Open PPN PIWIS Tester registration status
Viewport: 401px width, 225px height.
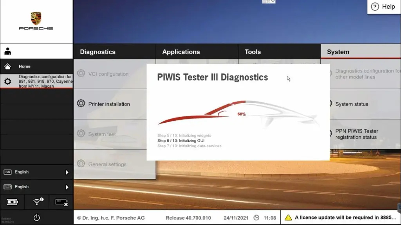click(356, 134)
